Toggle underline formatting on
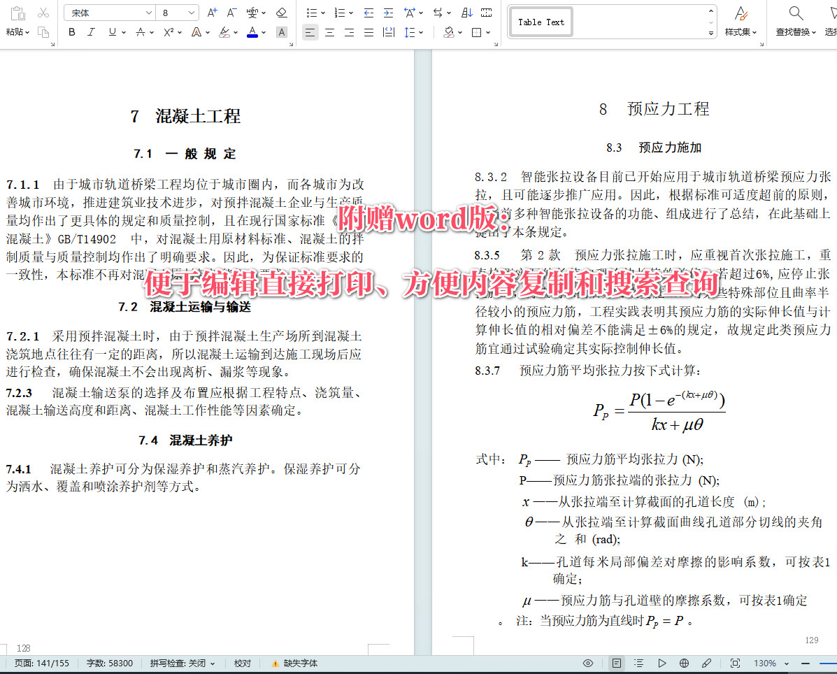837x674 pixels. click(110, 32)
